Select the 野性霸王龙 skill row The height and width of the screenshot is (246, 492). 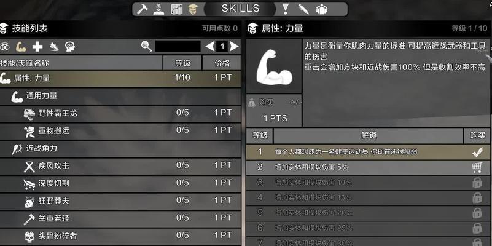(120, 113)
